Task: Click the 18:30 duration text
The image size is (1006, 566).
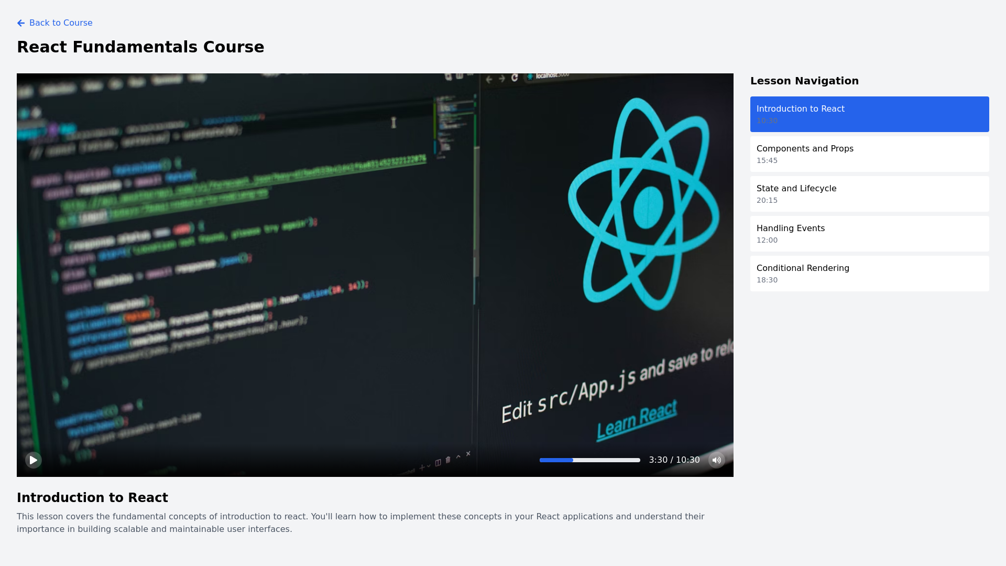Action: (767, 280)
